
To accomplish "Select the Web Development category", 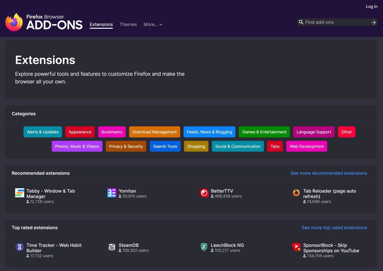I will coord(307,146).
